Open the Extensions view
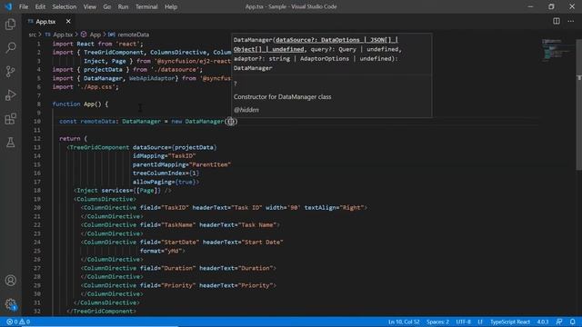582x327 pixels. [10, 119]
